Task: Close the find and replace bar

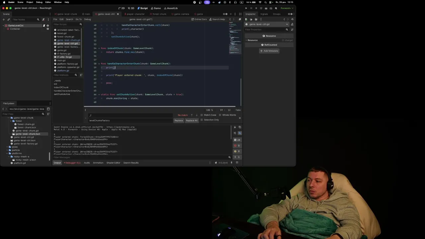Action: click(x=240, y=118)
